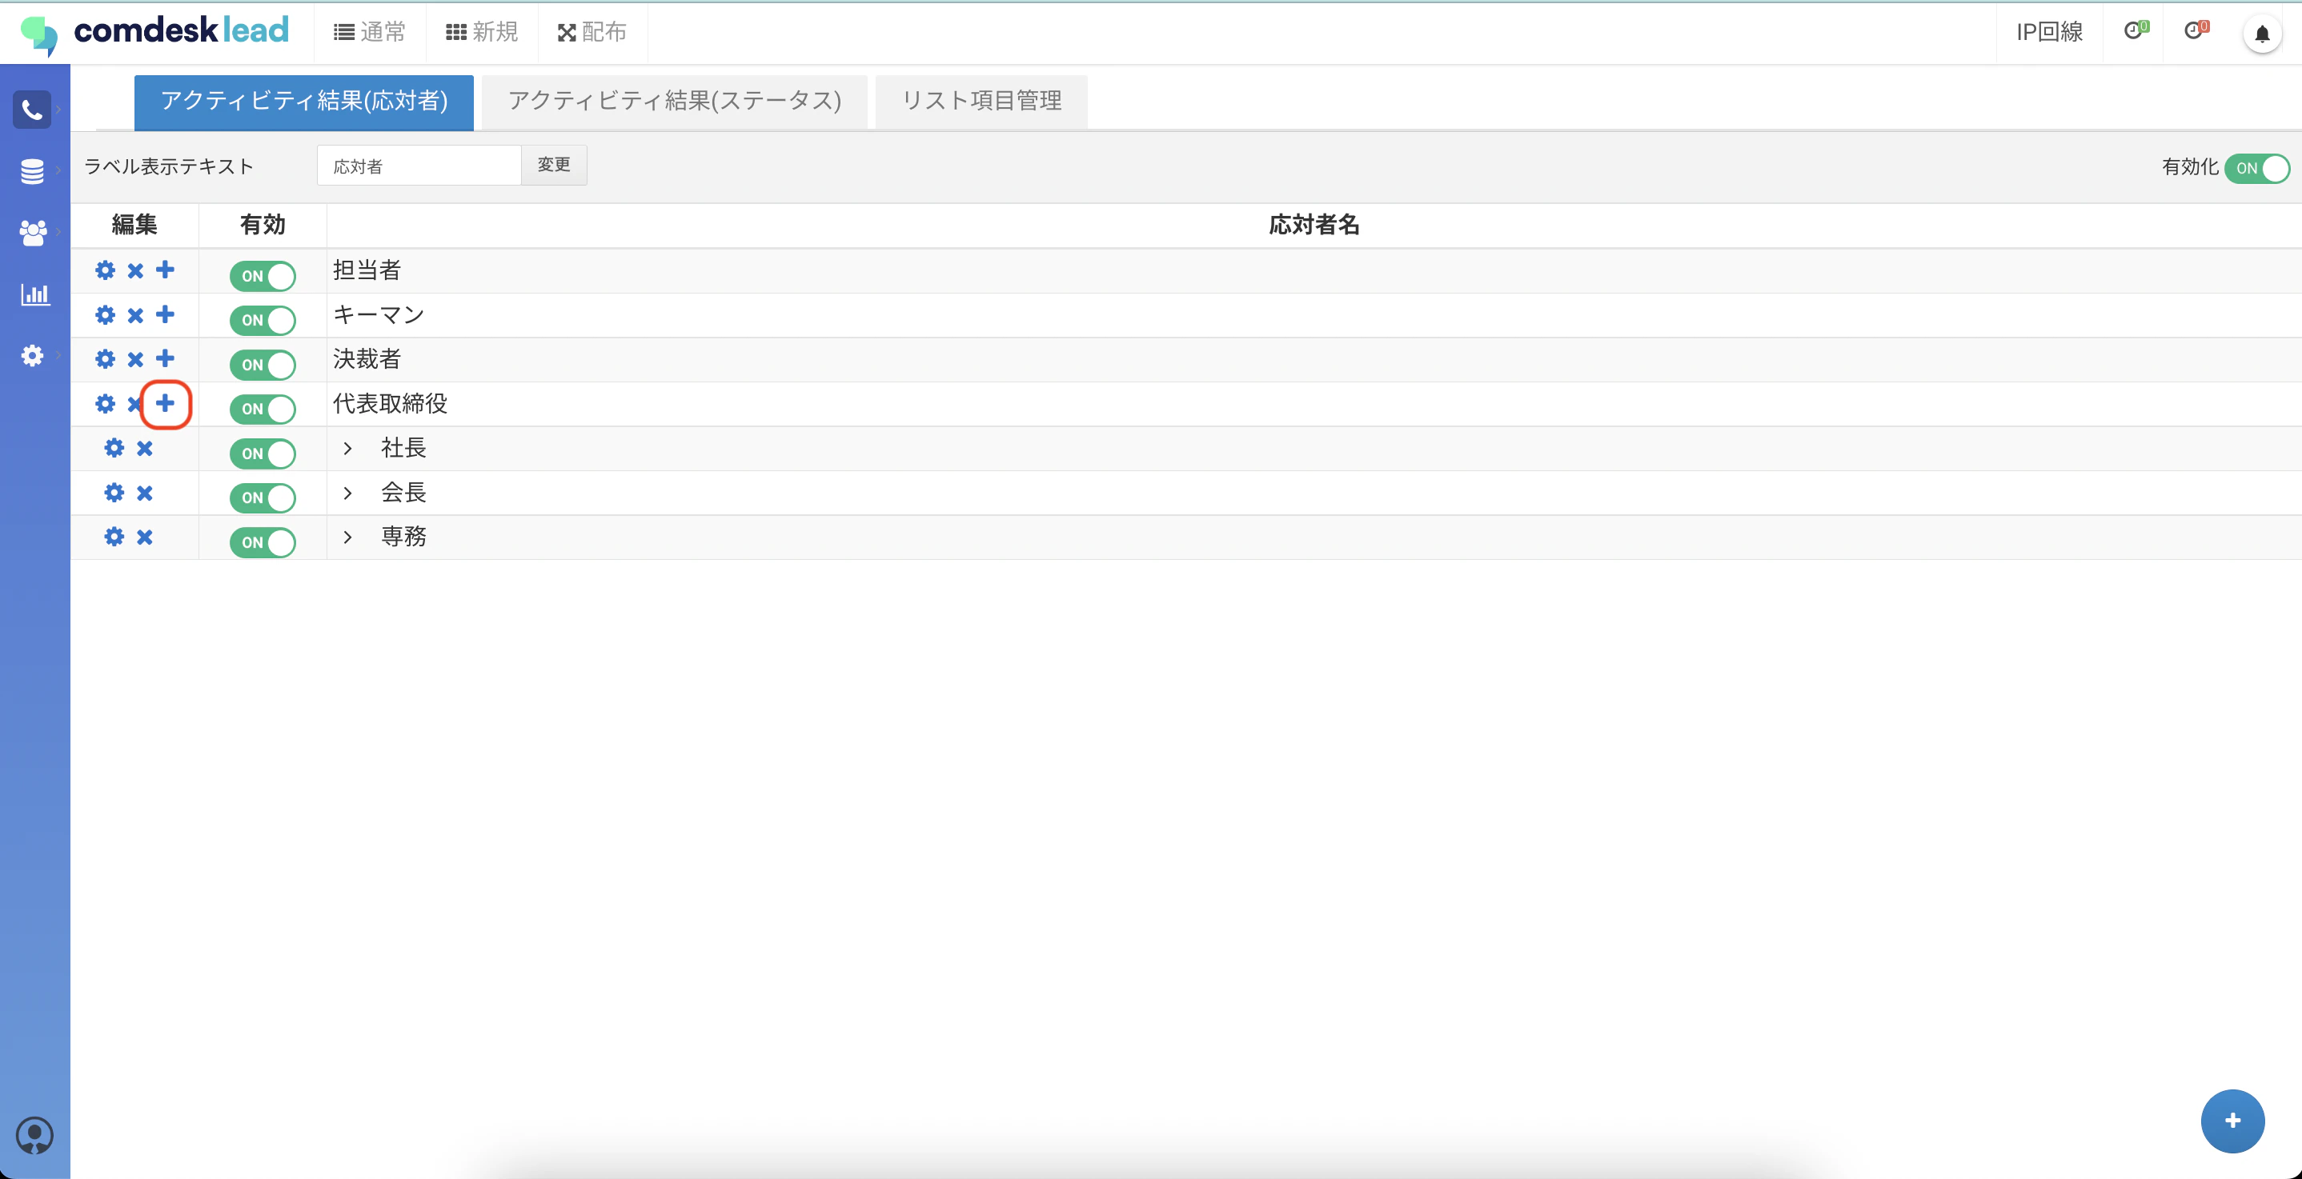The height and width of the screenshot is (1179, 2302).
Task: Toggle ON switch for 社長
Action: (x=263, y=454)
